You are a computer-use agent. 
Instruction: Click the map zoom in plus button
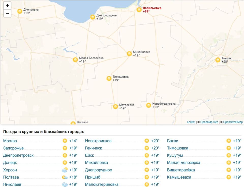pyautogui.click(x=7, y=6)
